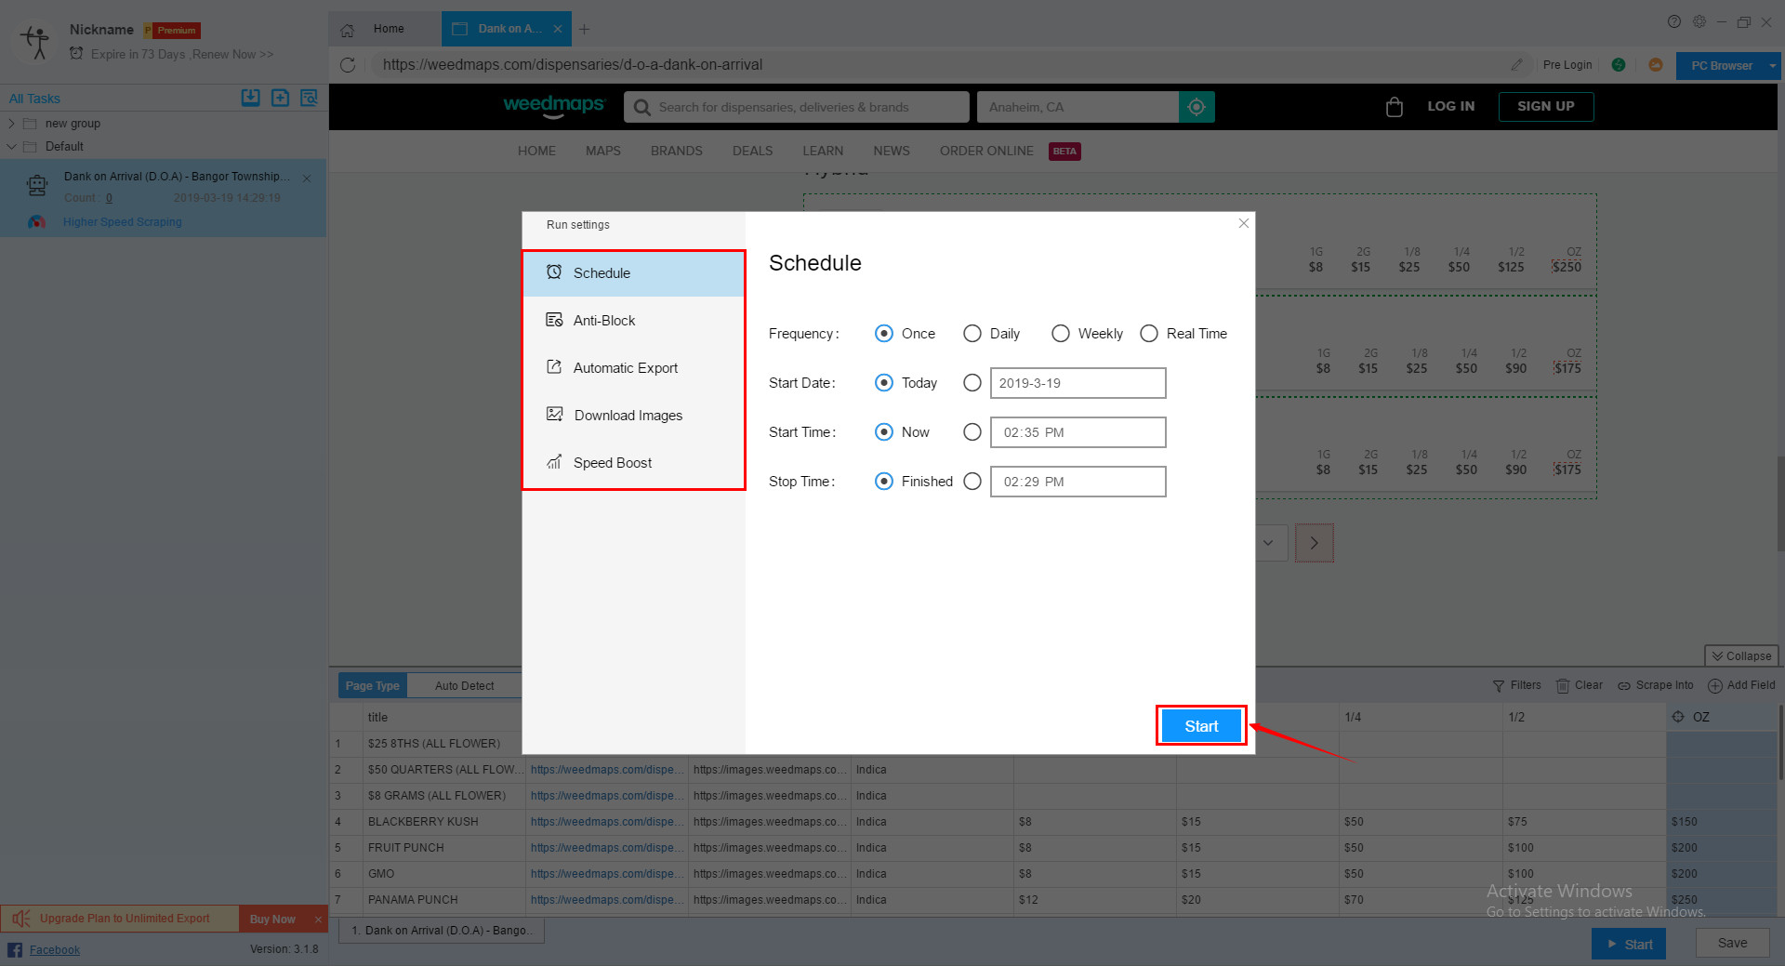The width and height of the screenshot is (1785, 966).
Task: Select Today as start date
Action: click(884, 383)
